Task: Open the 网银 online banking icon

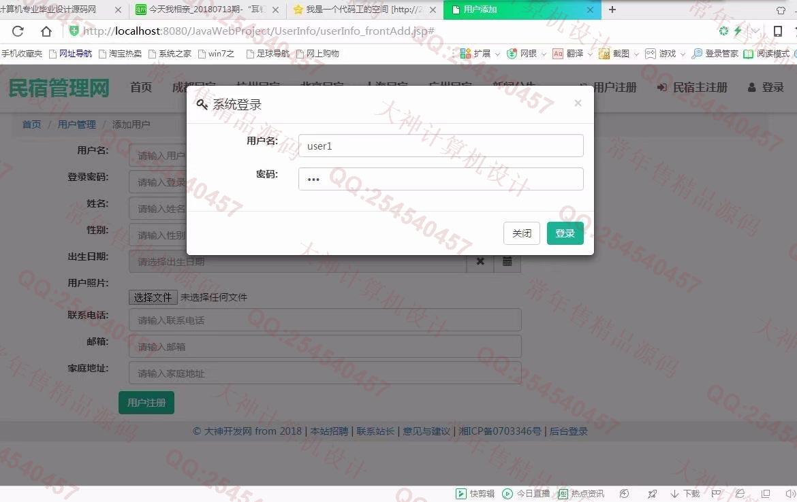Action: (512, 53)
